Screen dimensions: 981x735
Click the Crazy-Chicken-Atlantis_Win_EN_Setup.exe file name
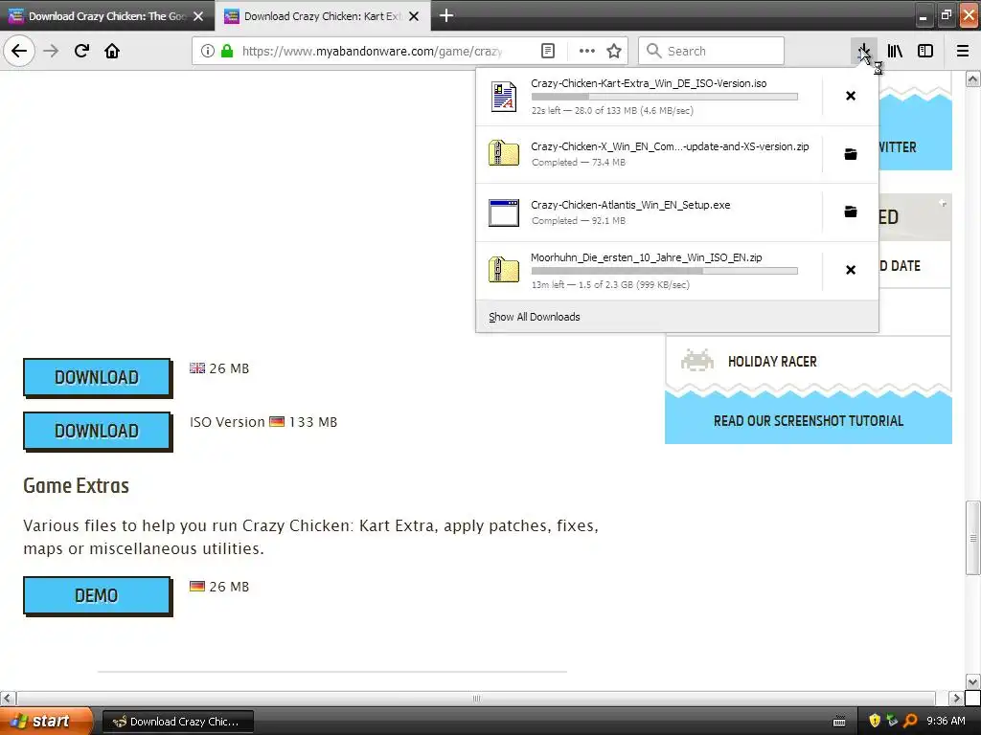(630, 205)
